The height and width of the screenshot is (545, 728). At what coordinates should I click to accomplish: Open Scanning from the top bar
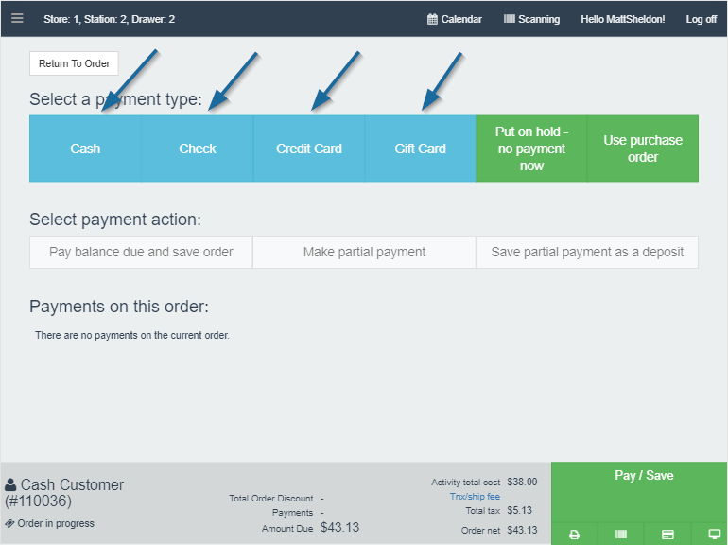pos(531,19)
